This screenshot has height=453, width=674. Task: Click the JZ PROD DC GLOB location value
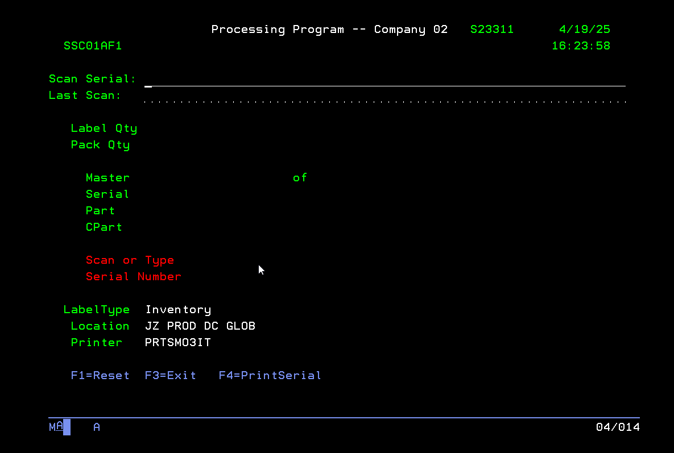[x=200, y=326]
